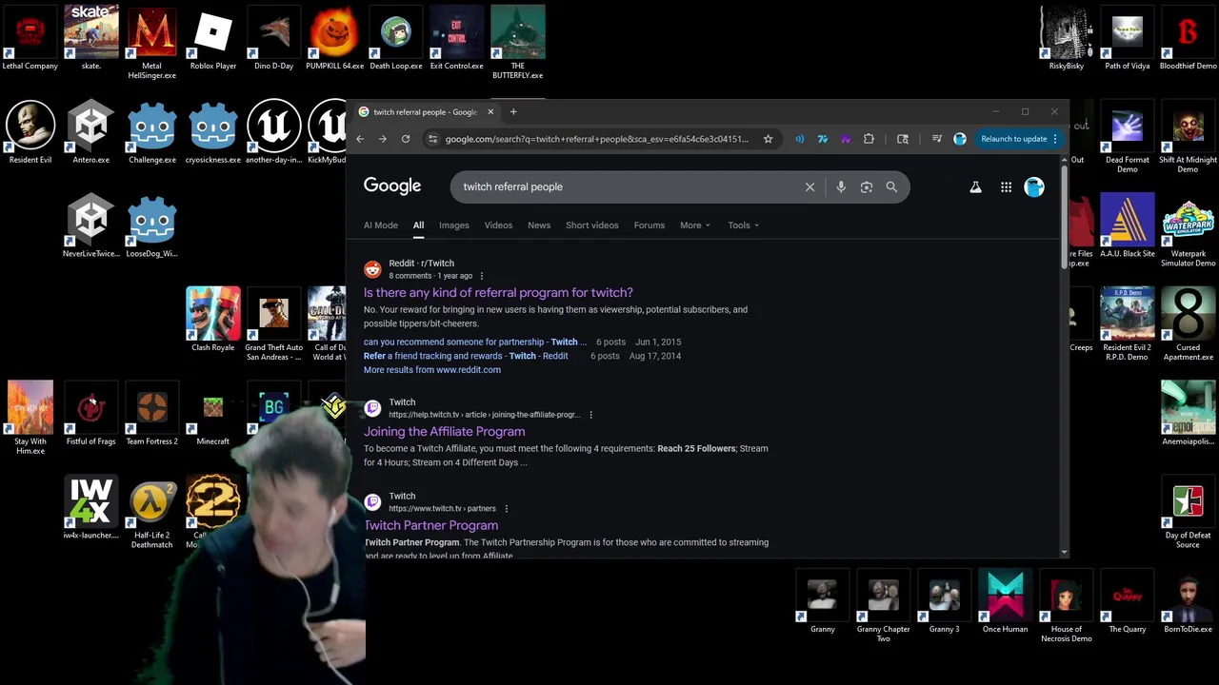1219x685 pixels.
Task: Open Reddit referral program result link
Action: (498, 293)
